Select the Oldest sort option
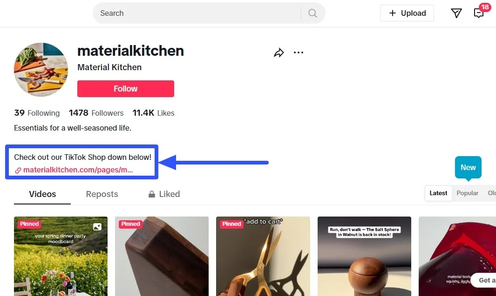 click(x=491, y=193)
